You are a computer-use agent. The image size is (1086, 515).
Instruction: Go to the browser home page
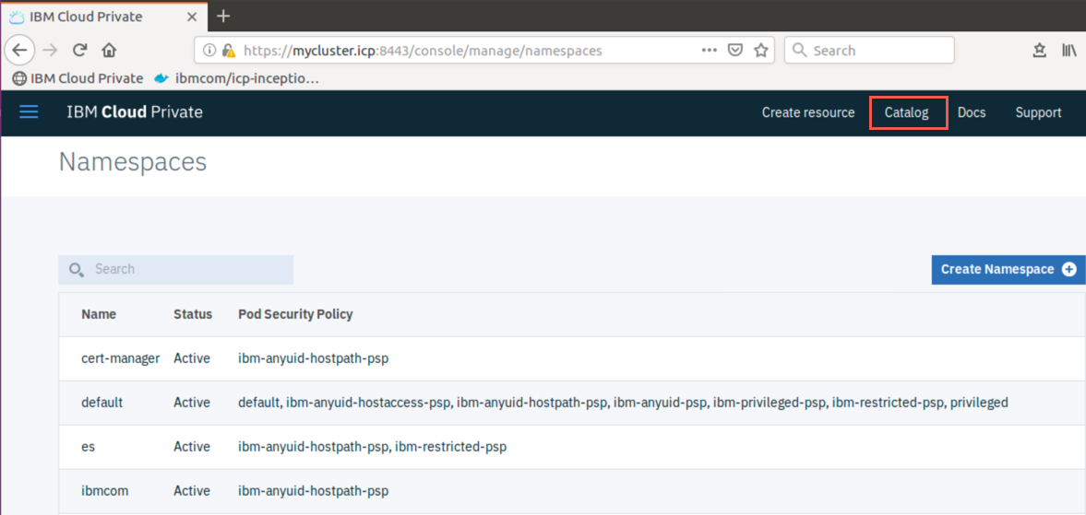pyautogui.click(x=109, y=50)
